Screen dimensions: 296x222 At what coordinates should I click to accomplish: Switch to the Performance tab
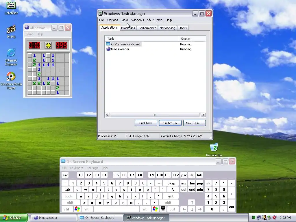[147, 28]
